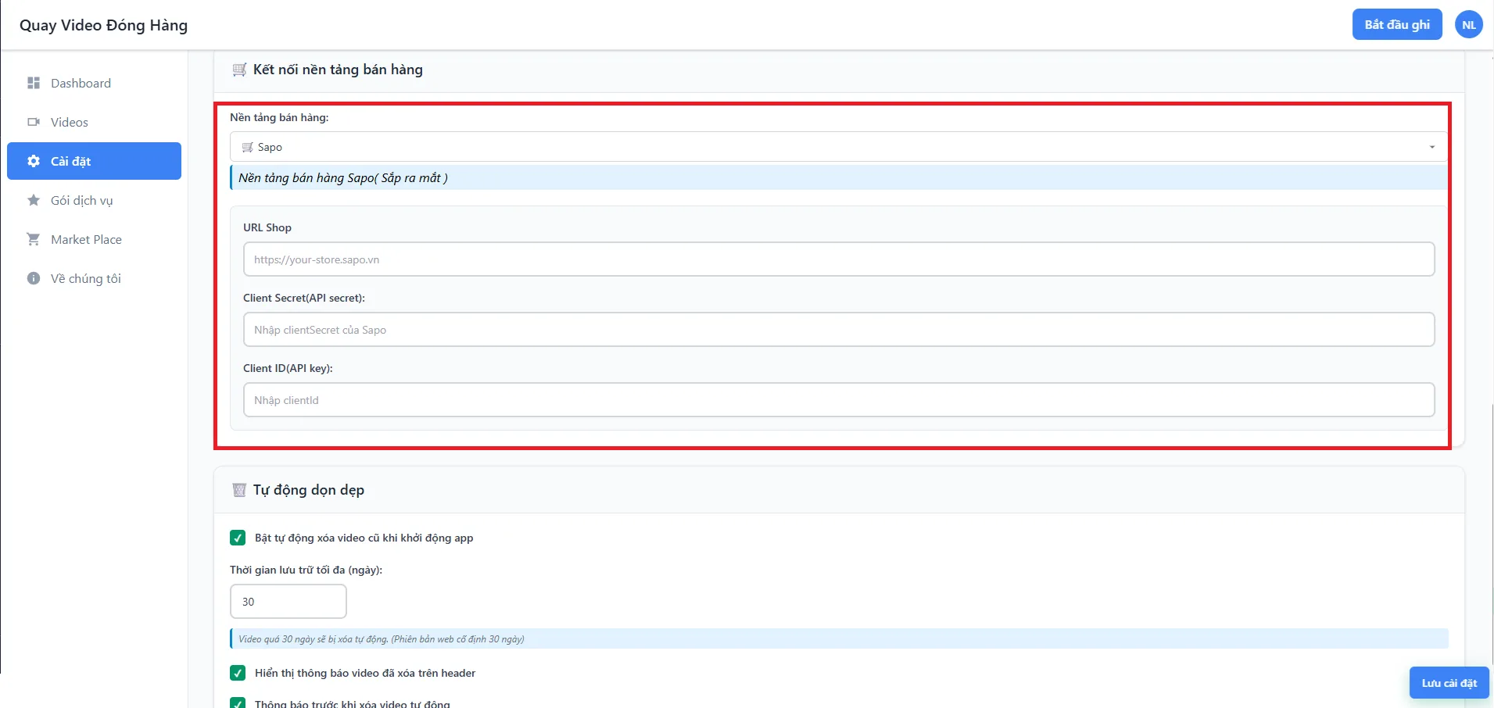Viewport: 1494px width, 708px height.
Task: Click the Videos camera icon
Action: 34,122
